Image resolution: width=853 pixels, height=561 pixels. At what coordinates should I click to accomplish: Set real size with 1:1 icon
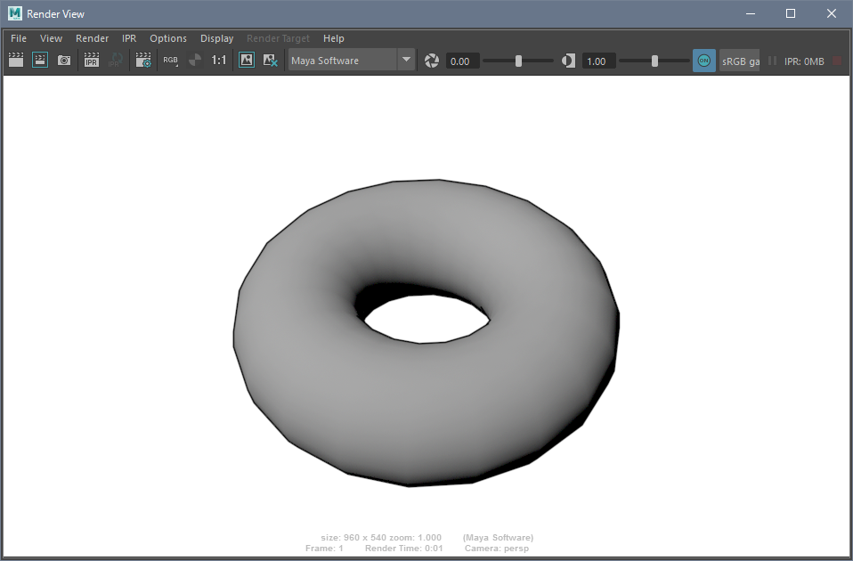(x=218, y=61)
